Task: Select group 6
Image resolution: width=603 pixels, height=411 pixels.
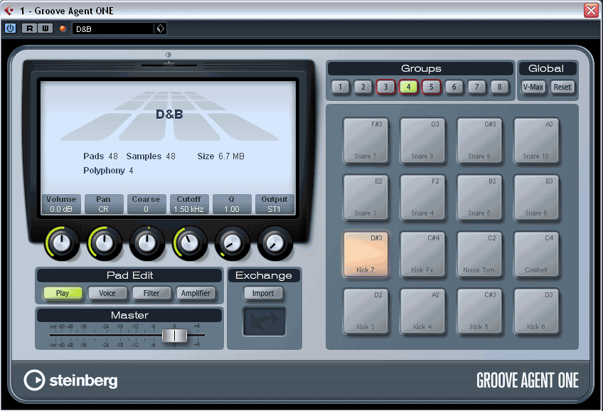Action: (x=454, y=87)
